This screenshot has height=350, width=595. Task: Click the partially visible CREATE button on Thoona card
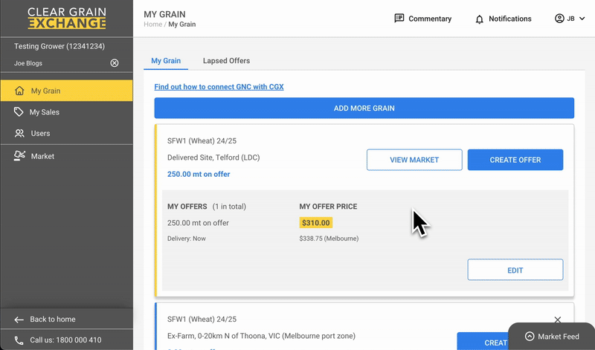point(483,341)
